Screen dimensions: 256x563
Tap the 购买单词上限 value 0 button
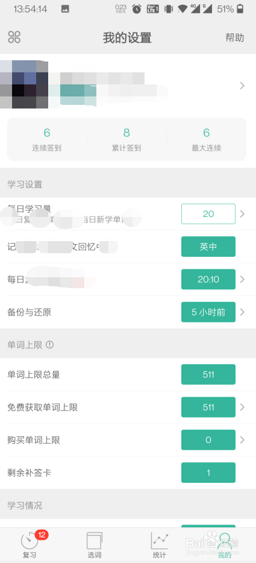(208, 440)
